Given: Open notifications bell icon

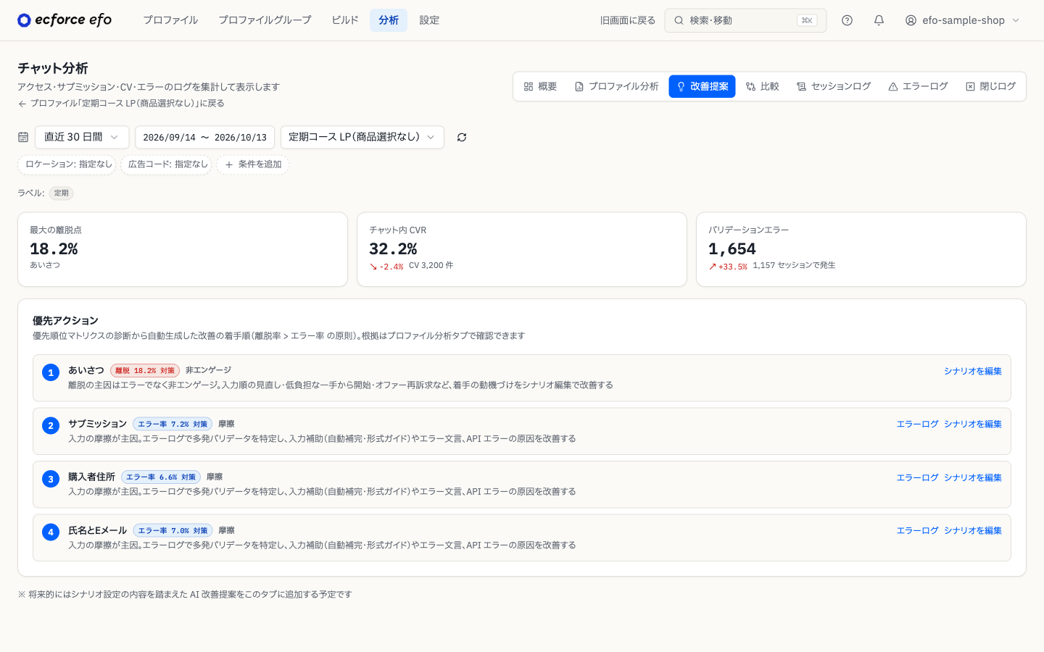Looking at the screenshot, I should 879,20.
